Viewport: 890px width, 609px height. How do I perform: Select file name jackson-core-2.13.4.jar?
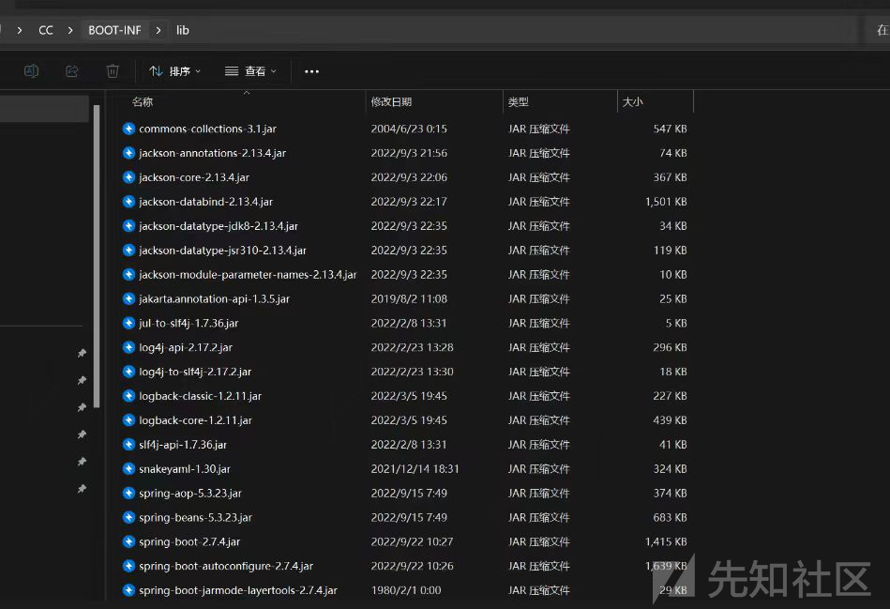194,177
